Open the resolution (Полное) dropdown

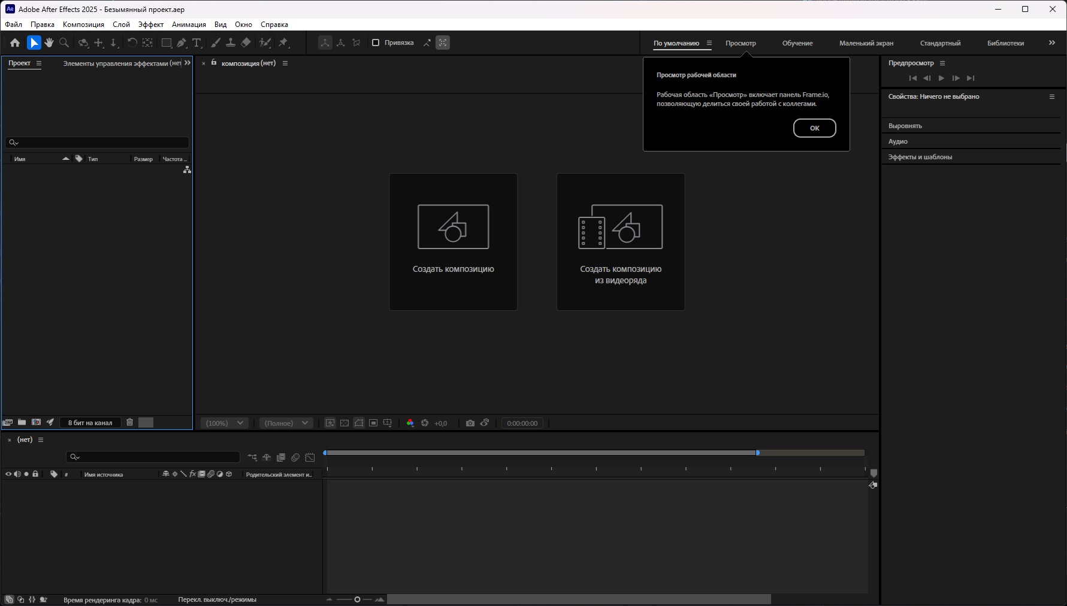coord(286,423)
